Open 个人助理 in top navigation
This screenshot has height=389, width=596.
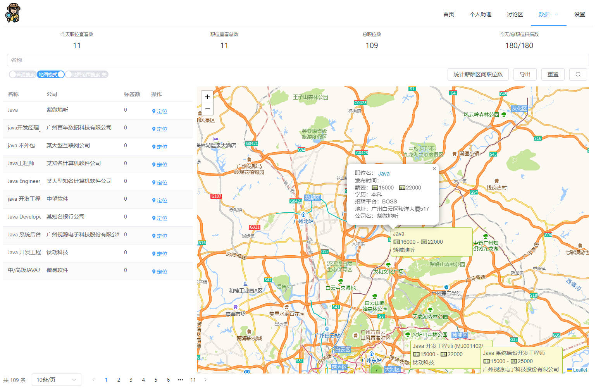click(x=481, y=14)
